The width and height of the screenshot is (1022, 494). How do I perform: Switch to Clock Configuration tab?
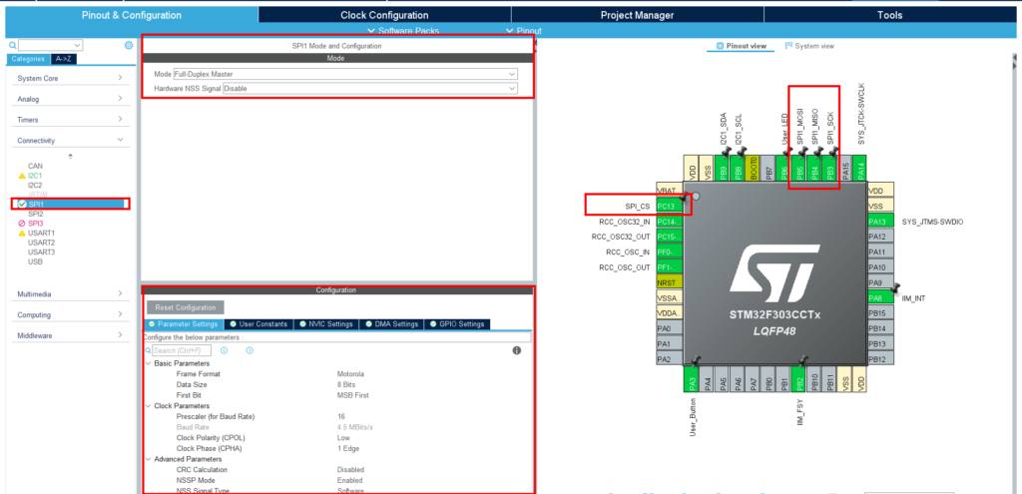tap(384, 15)
